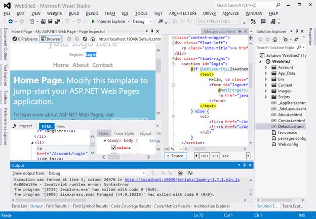
Task: Collapse the section id="login" code block
Action: 173,64
